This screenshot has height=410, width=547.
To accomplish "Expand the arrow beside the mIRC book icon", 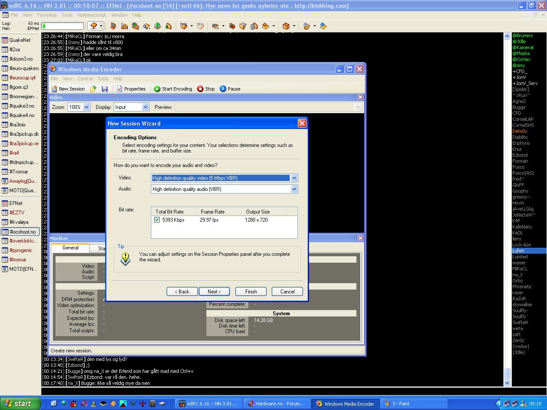I will [101, 26].
